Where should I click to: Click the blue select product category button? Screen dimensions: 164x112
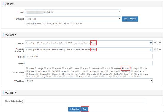pyautogui.click(x=130, y=19)
